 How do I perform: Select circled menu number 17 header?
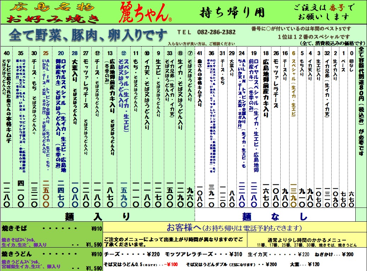click(x=97, y=53)
